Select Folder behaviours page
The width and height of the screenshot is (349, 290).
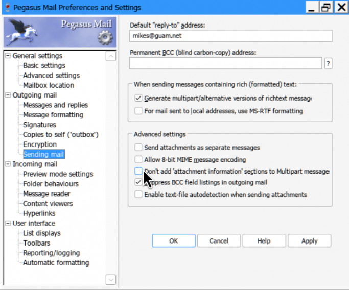coord(51,184)
